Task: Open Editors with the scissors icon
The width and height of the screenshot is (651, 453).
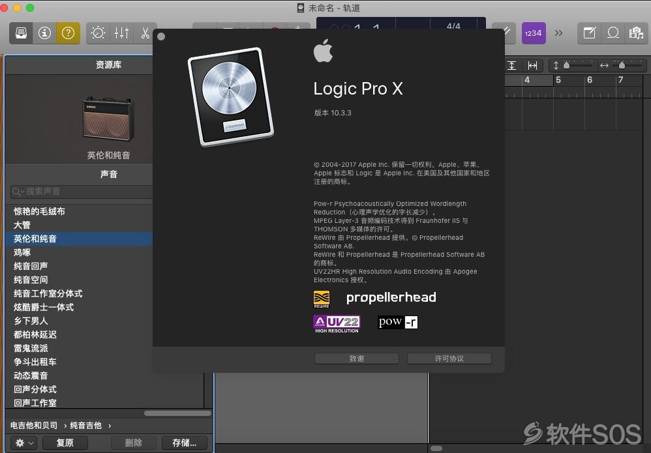Action: (145, 33)
